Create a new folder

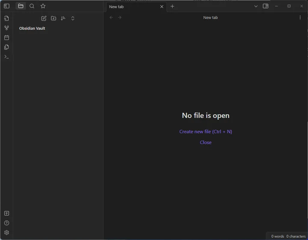(53, 18)
